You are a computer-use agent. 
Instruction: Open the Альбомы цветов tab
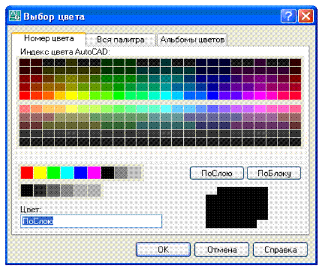[192, 39]
